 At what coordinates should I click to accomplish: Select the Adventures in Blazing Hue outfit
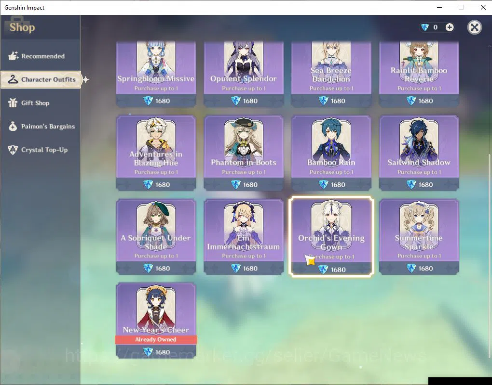click(156, 153)
